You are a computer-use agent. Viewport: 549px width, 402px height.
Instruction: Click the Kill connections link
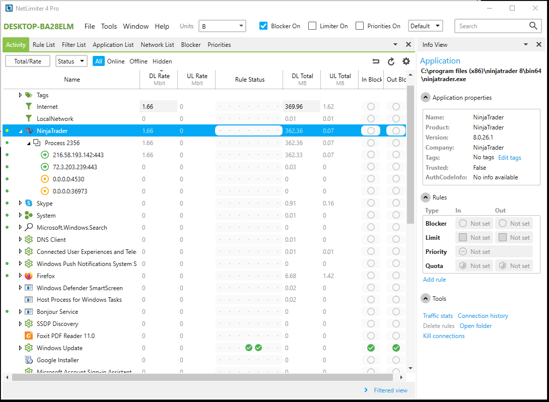point(444,336)
